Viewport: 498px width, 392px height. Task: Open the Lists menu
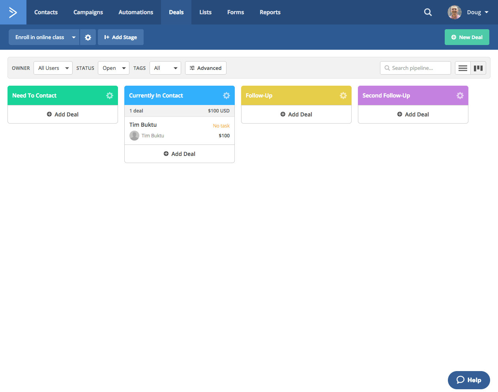(x=205, y=12)
